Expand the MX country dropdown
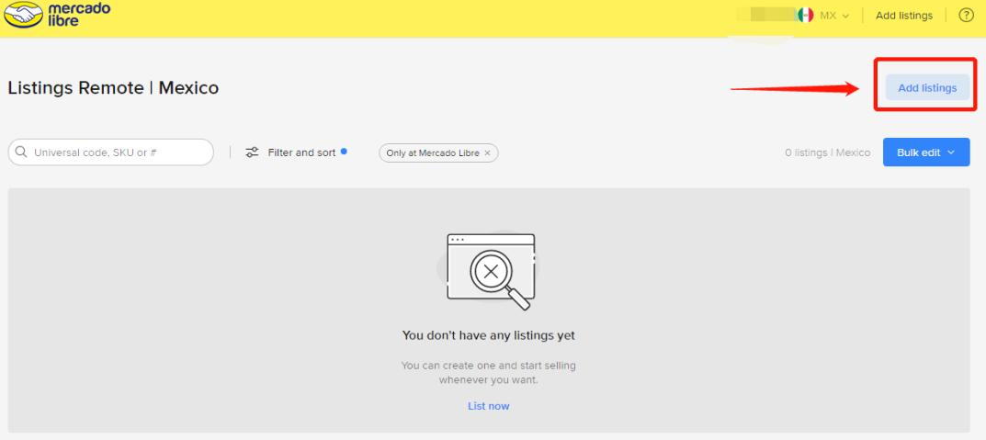The height and width of the screenshot is (440, 986). [x=834, y=16]
